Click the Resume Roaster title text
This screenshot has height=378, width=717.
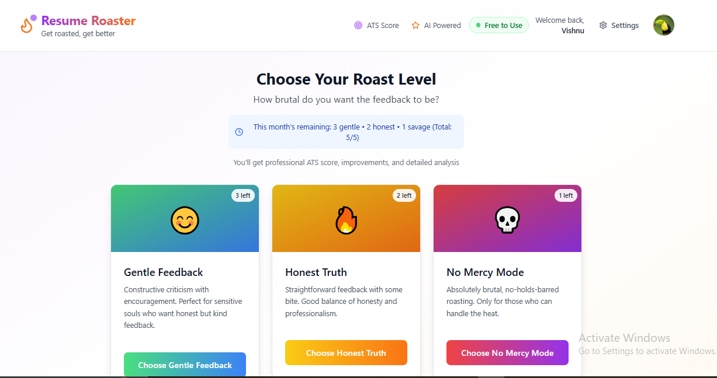(x=88, y=21)
